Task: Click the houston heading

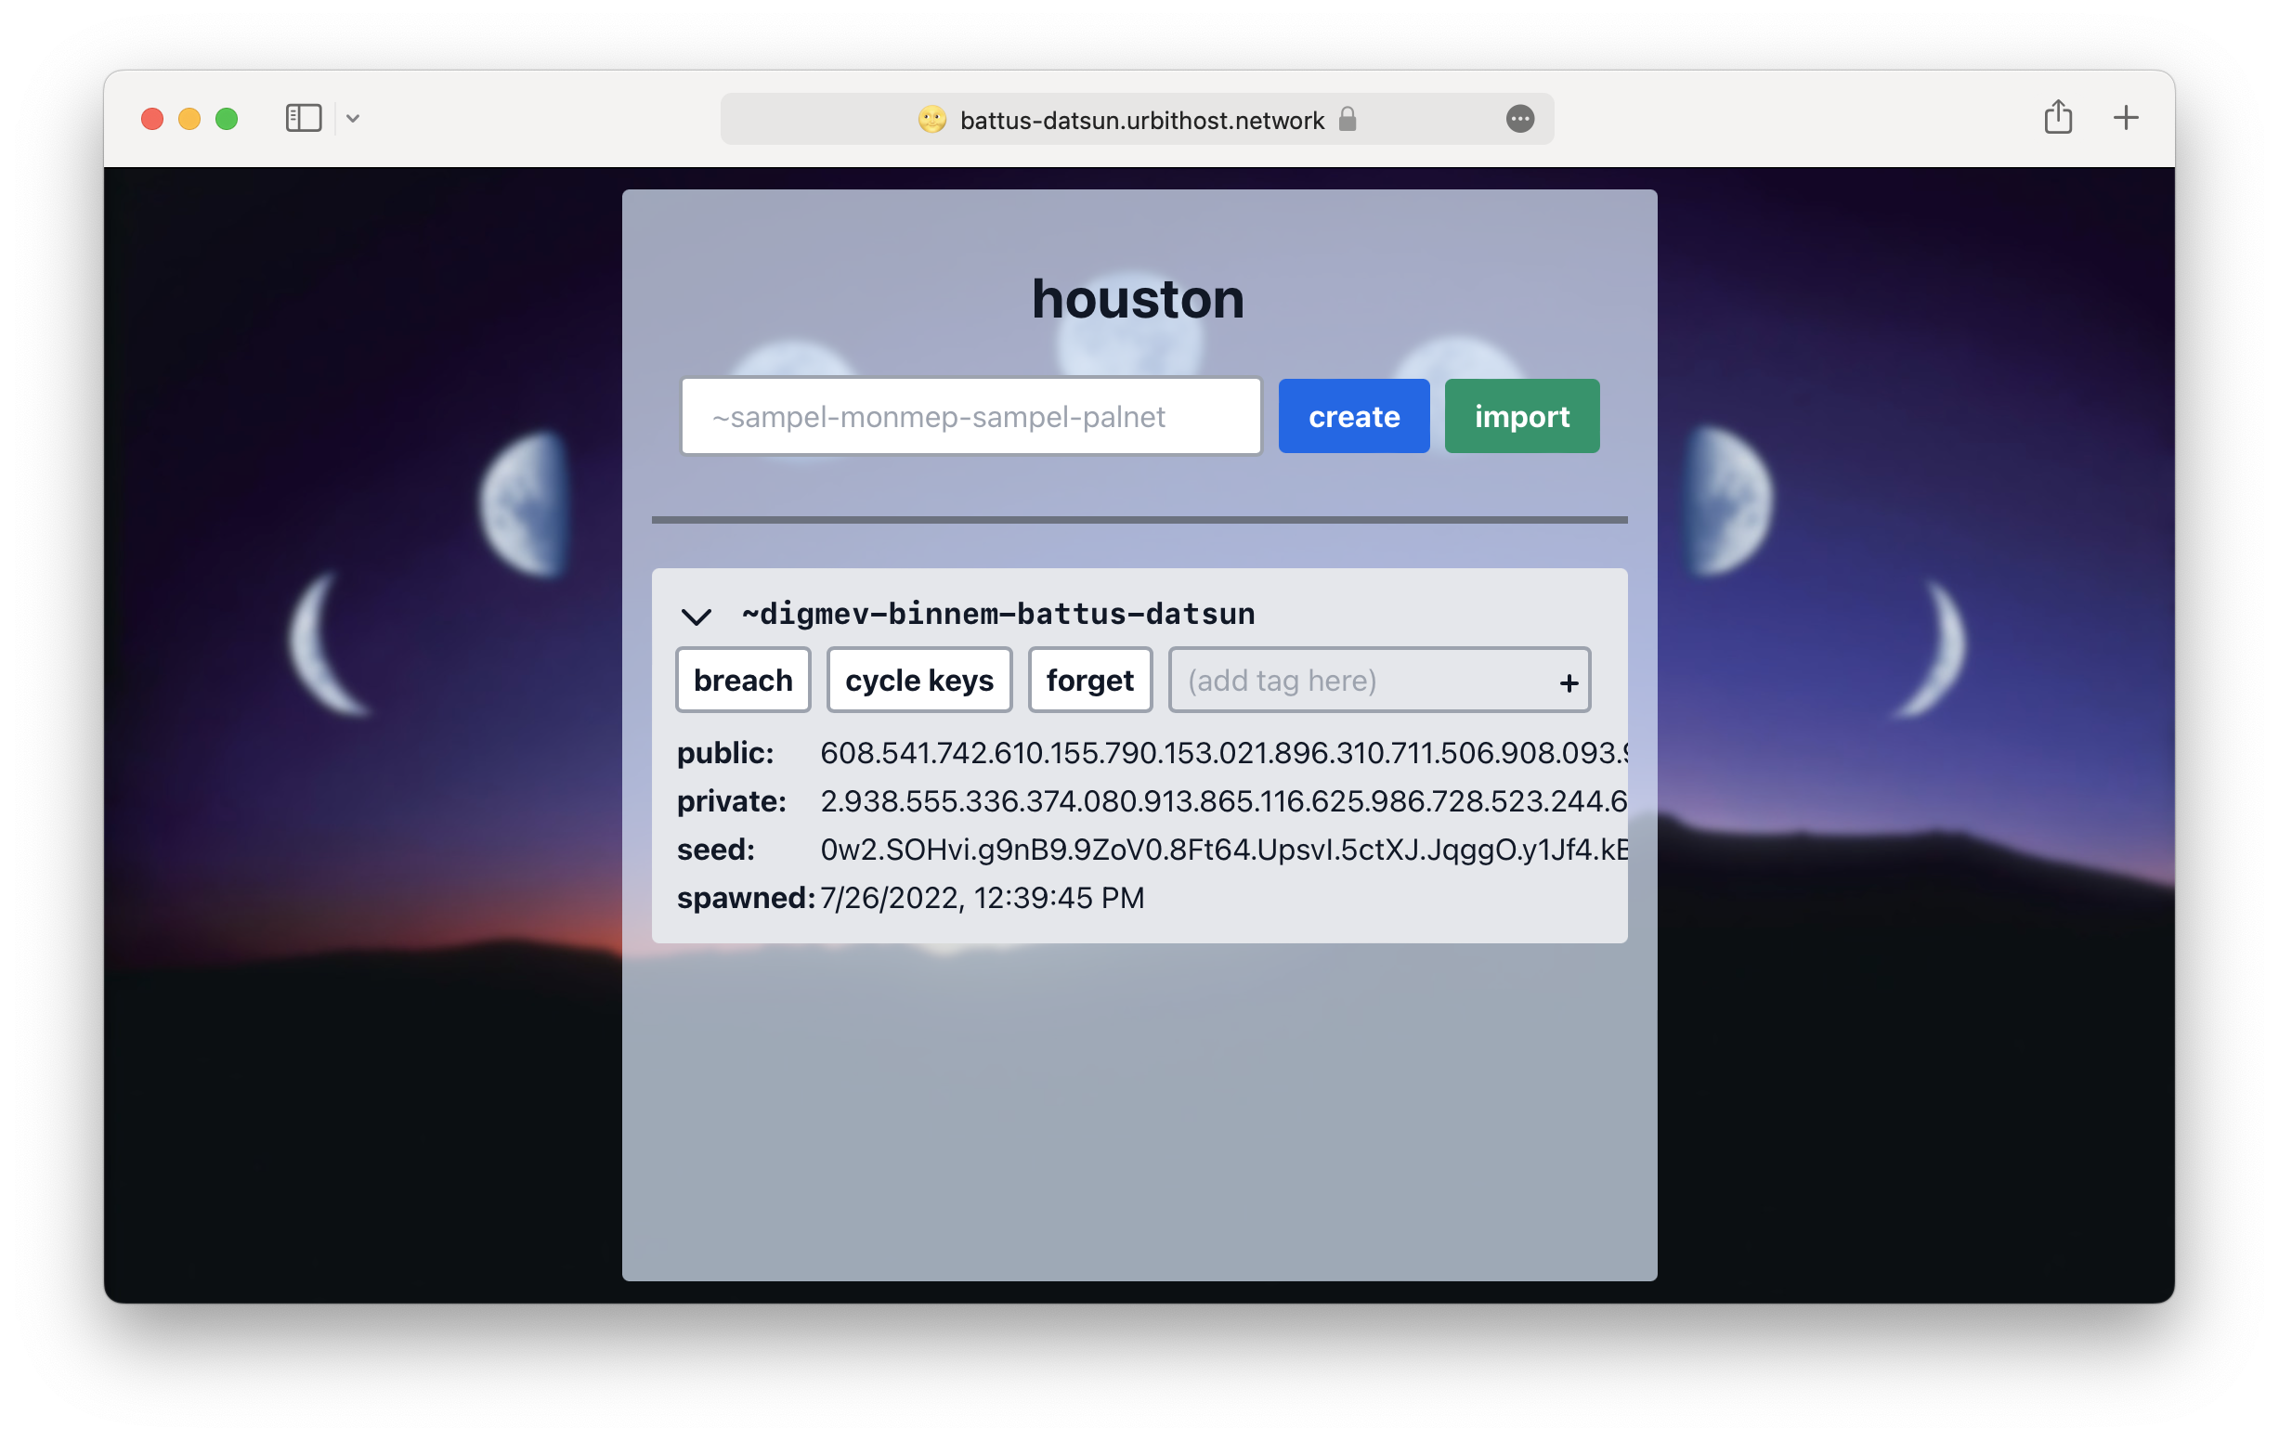Action: tap(1138, 300)
